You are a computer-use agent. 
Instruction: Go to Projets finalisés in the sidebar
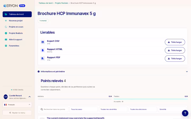[x=17, y=33]
